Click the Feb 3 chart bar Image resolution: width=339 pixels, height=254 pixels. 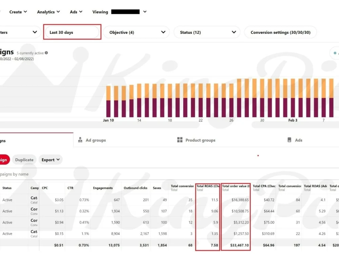pyautogui.click(x=293, y=98)
